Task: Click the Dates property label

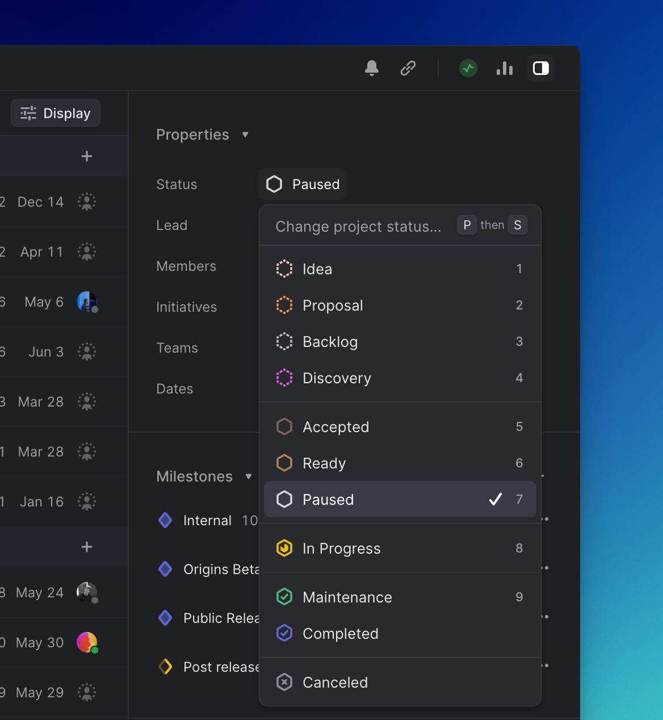Action: (x=175, y=388)
